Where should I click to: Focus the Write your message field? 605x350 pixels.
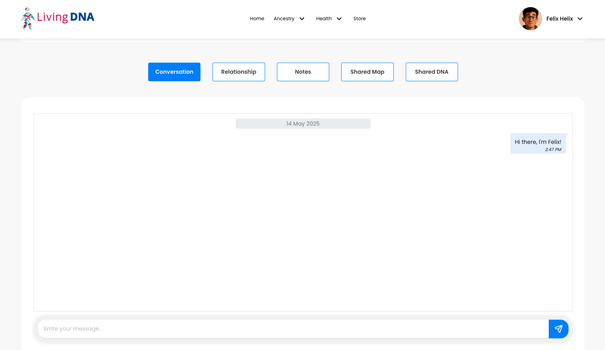pyautogui.click(x=293, y=329)
